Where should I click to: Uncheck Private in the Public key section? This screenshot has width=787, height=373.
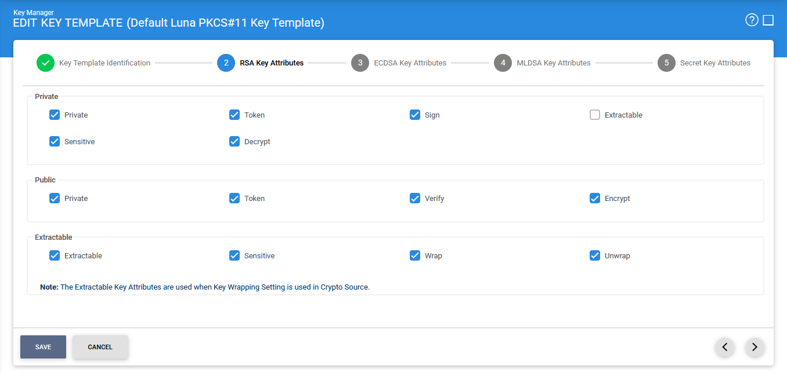point(55,198)
